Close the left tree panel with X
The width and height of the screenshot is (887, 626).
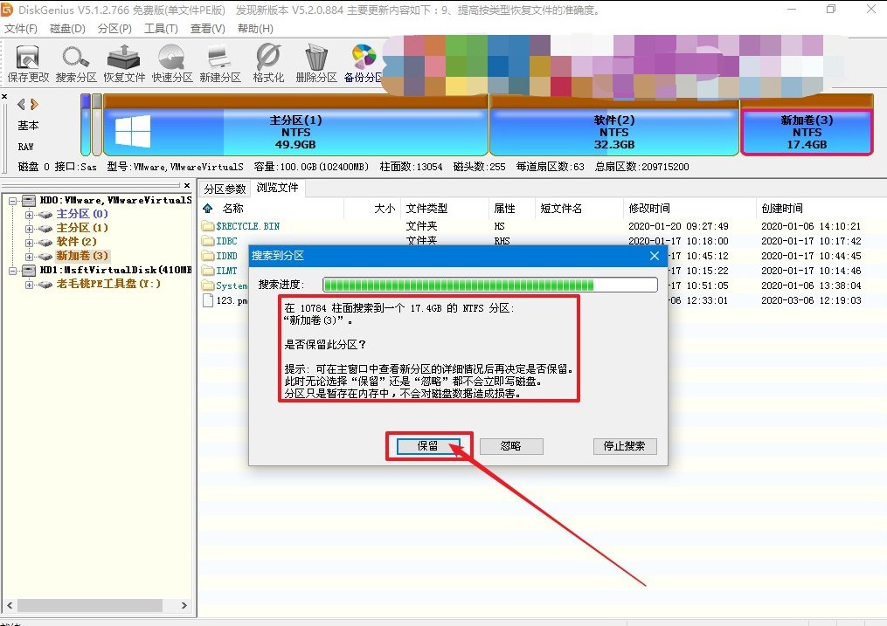pos(187,185)
